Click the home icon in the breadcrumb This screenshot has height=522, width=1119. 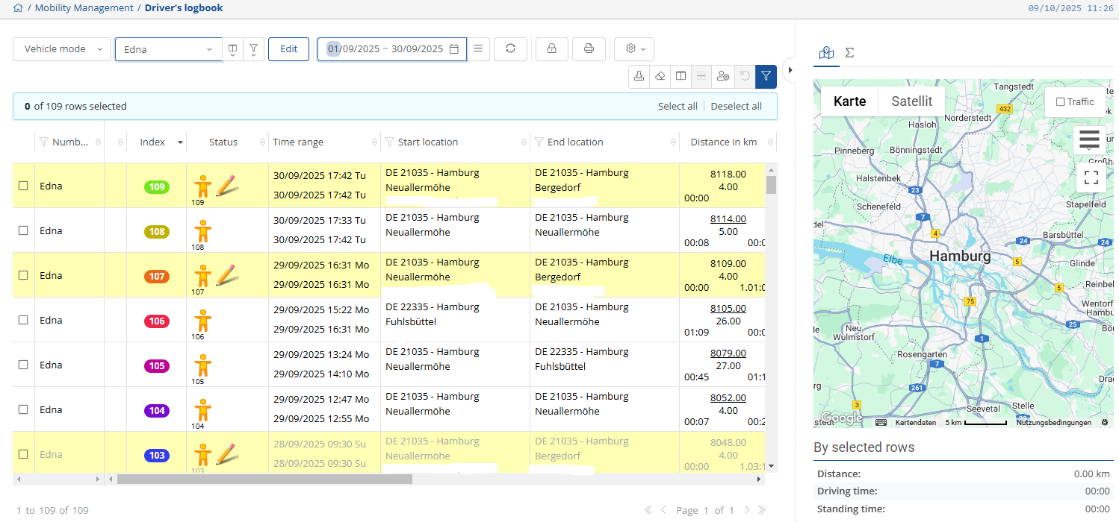18,8
